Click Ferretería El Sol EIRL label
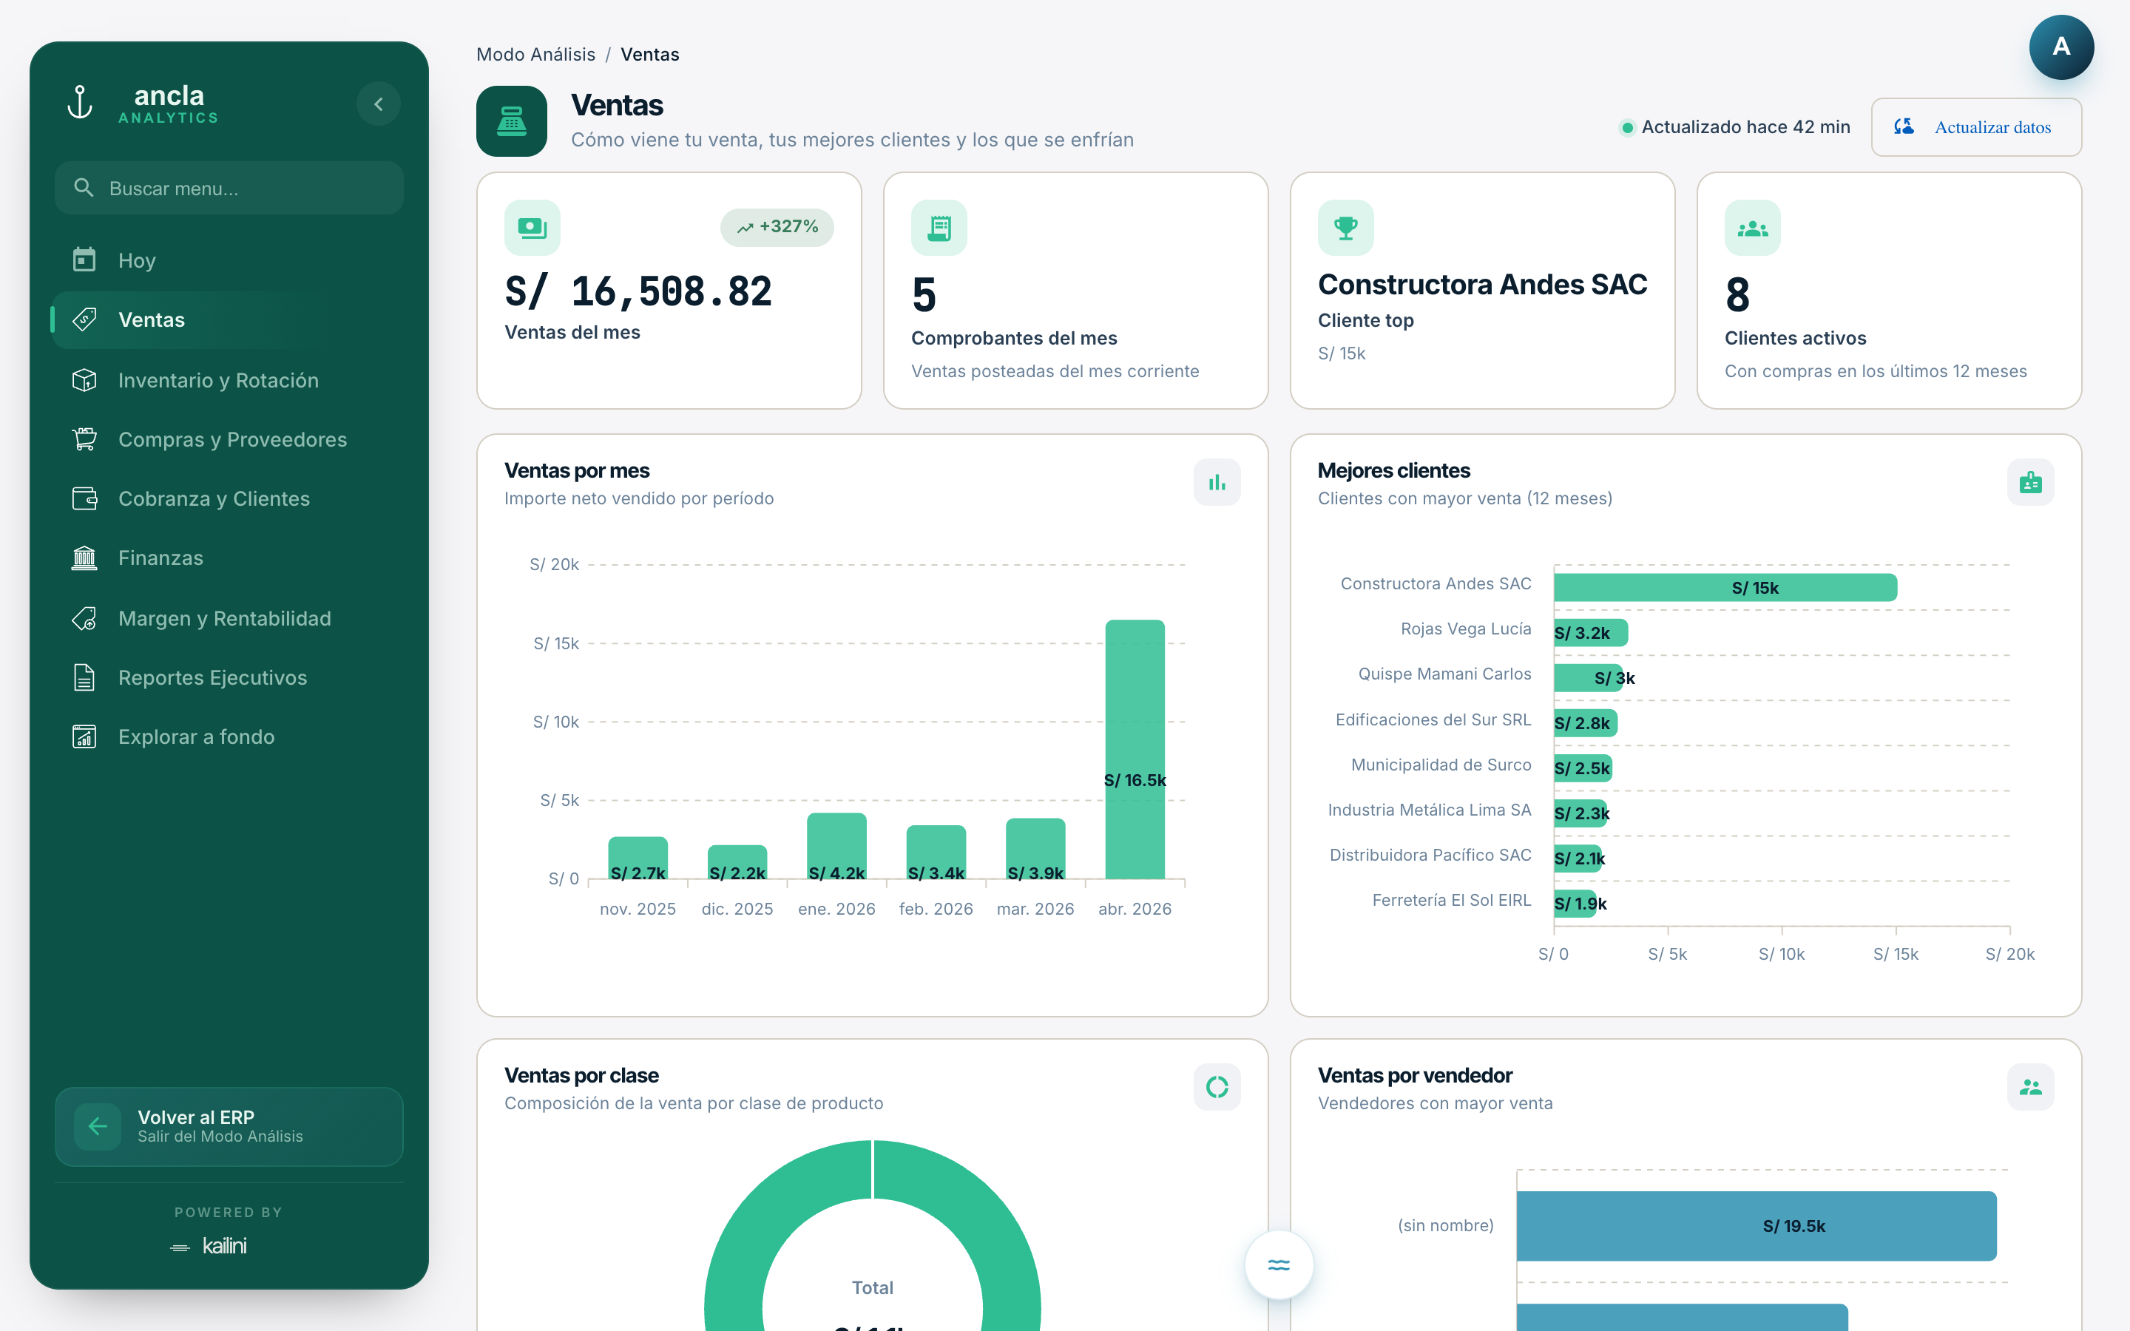Viewport: 2130px width, 1331px height. [x=1451, y=900]
